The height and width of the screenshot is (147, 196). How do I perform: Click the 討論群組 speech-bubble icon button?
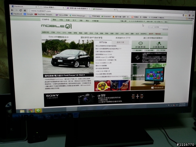click(141, 45)
